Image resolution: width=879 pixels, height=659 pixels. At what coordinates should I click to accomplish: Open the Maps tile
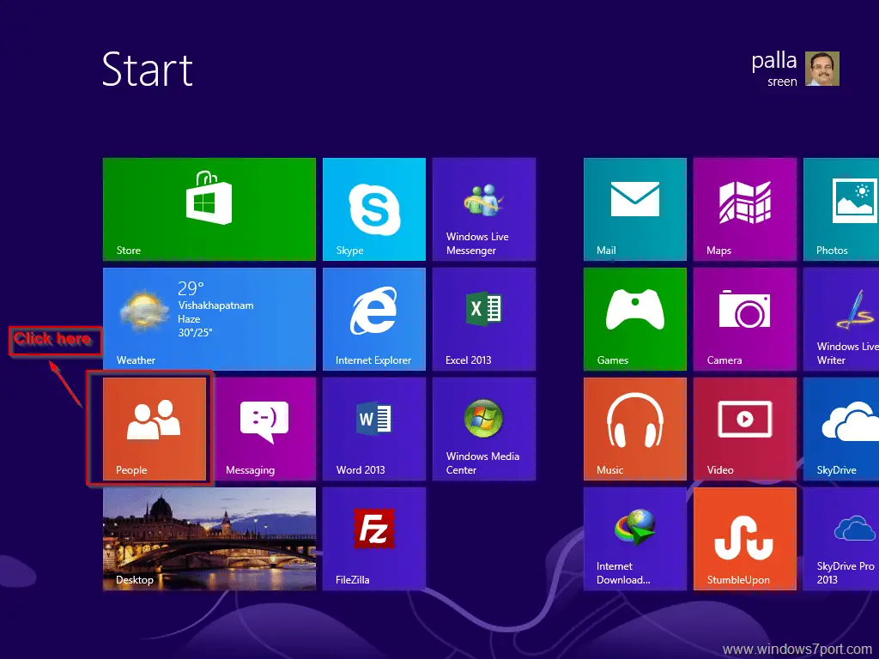coord(744,209)
